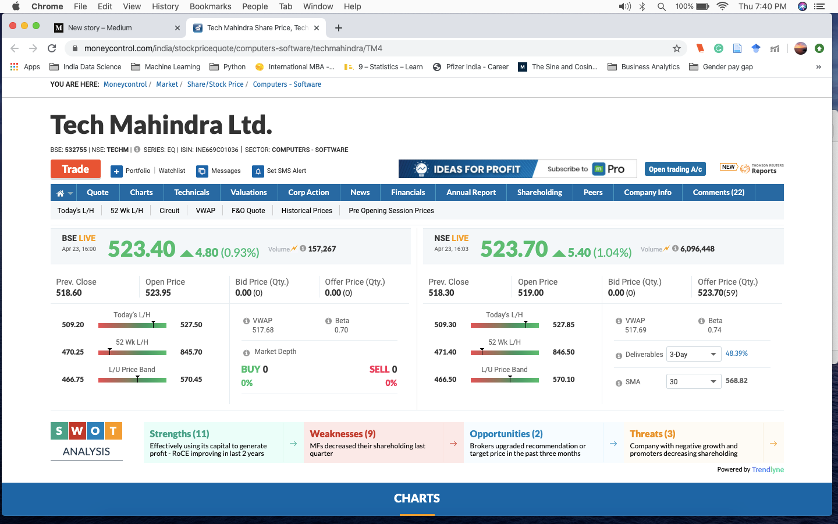The width and height of the screenshot is (838, 524).
Task: Click the Wi-Fi icon in the menu bar
Action: 722,6
